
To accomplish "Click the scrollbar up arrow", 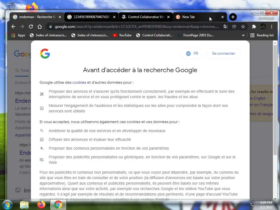I will tap(275, 43).
